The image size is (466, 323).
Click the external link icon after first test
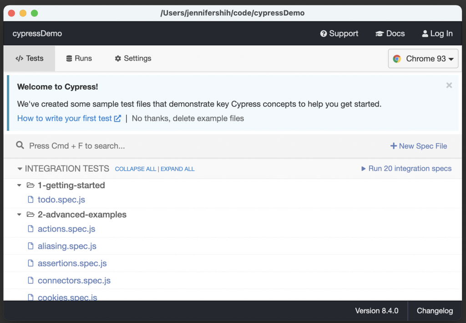117,118
